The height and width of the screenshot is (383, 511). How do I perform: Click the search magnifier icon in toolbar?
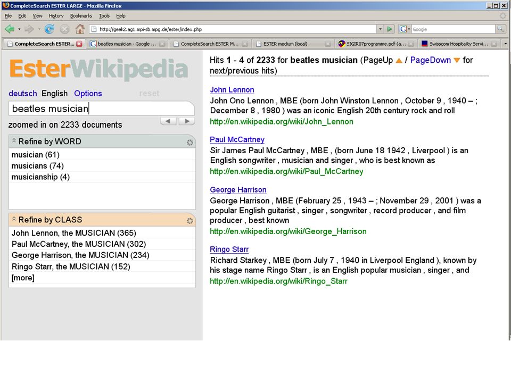(500, 29)
